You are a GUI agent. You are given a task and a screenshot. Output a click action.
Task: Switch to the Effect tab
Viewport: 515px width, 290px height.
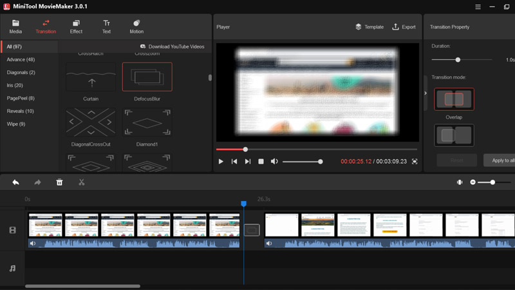point(76,26)
